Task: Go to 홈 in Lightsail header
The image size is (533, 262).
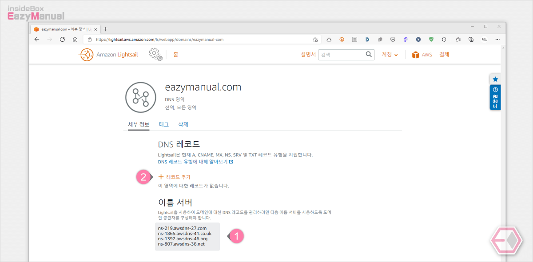Action: tap(176, 55)
